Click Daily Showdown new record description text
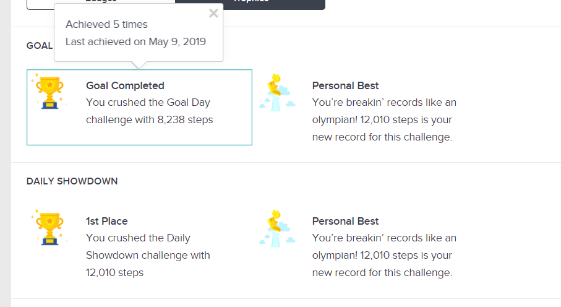 384,255
